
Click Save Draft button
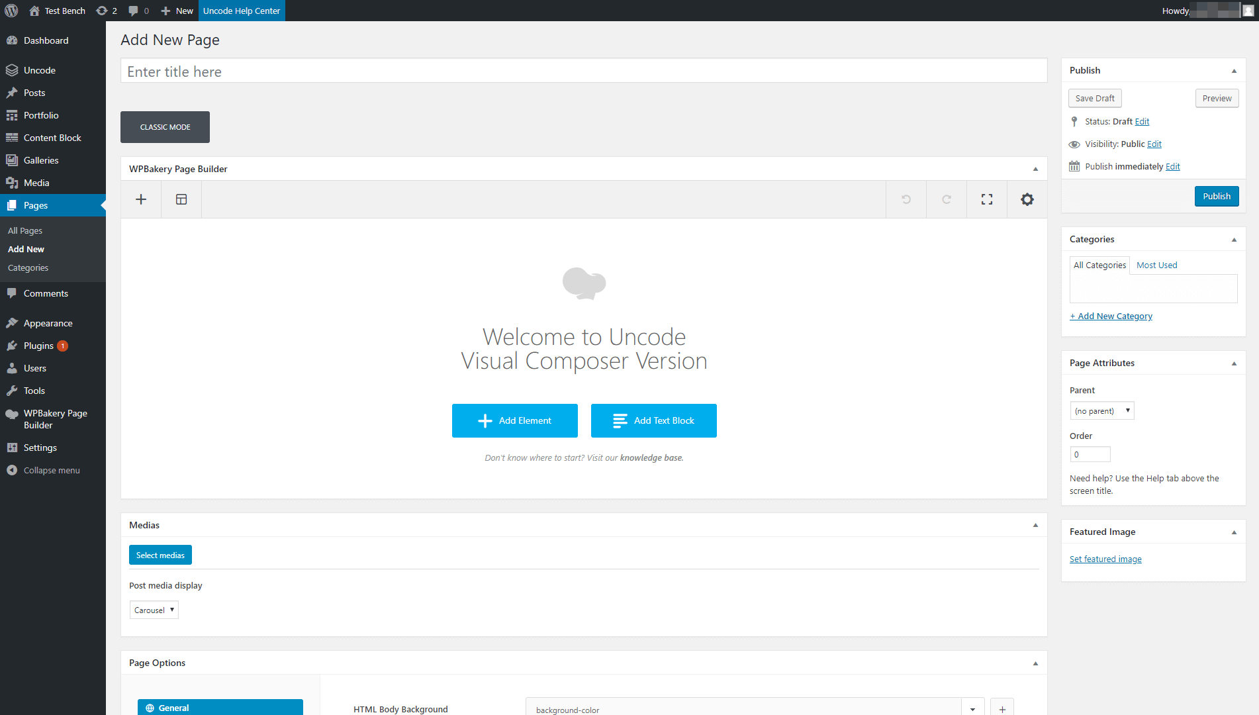1095,98
